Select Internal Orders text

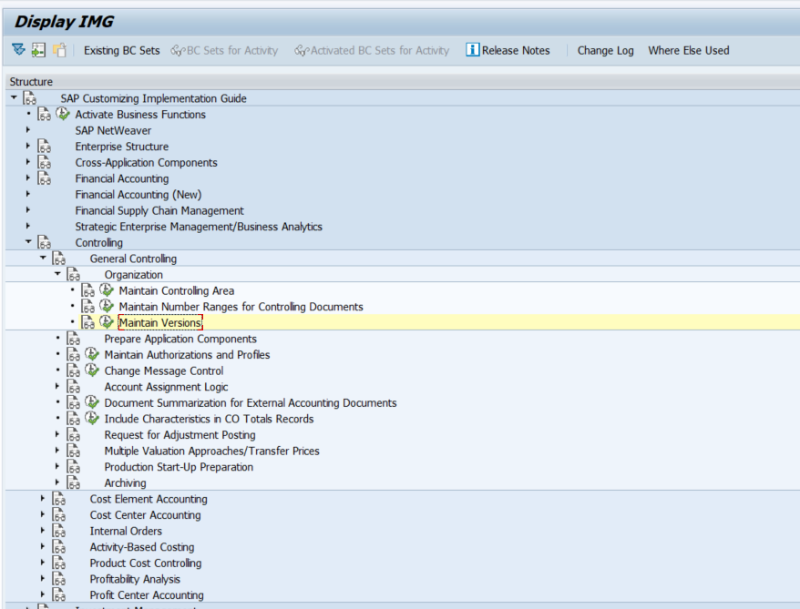tap(126, 531)
